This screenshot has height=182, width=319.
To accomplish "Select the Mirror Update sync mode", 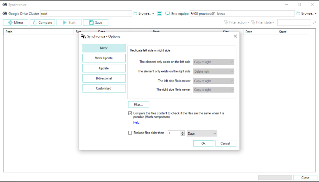I will pos(104,58).
